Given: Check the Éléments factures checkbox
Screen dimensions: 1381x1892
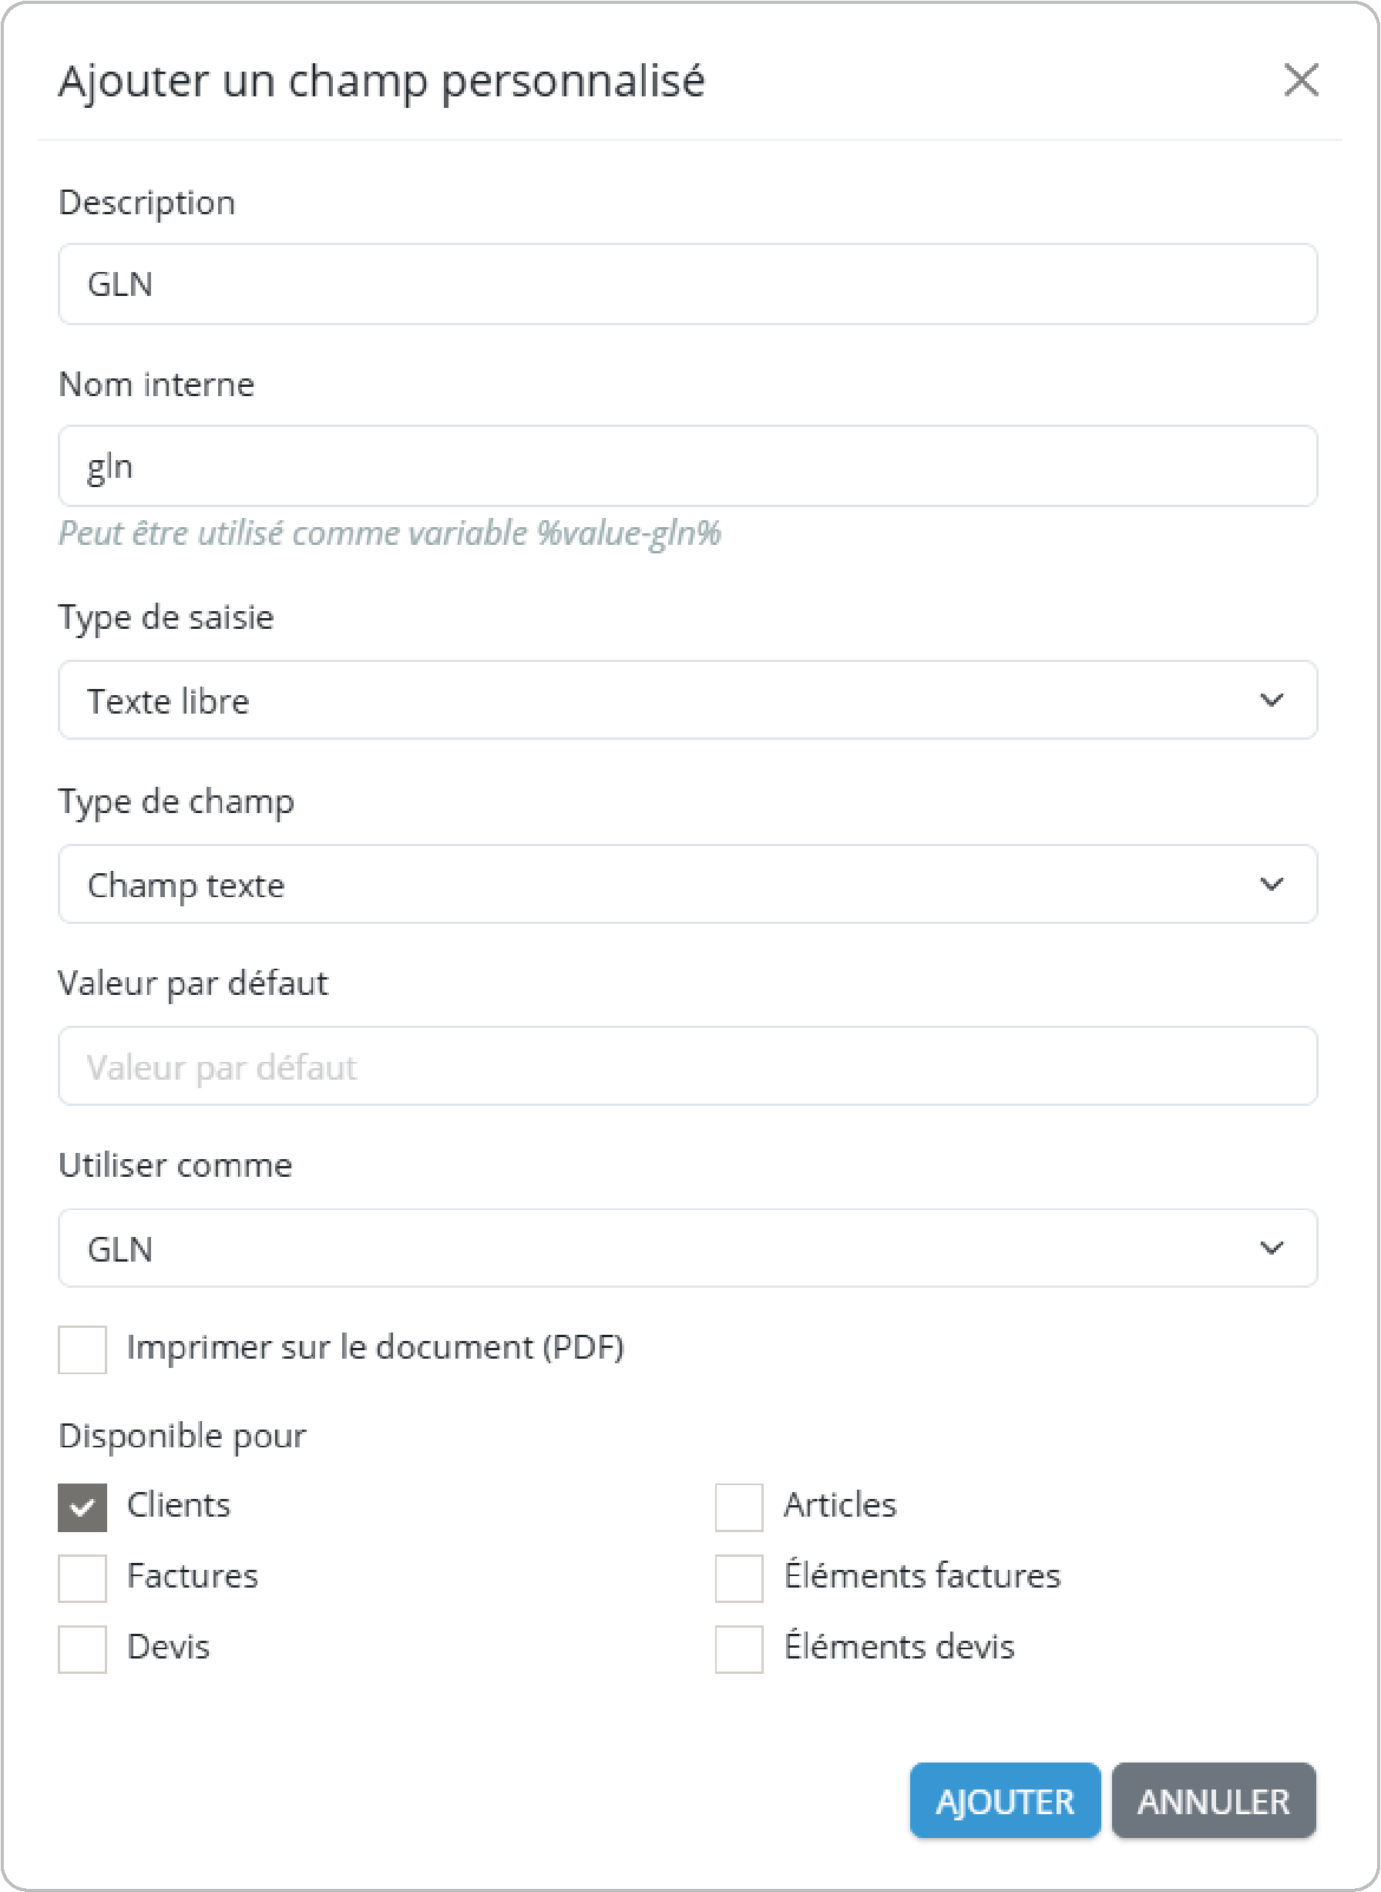Looking at the screenshot, I should (739, 1578).
